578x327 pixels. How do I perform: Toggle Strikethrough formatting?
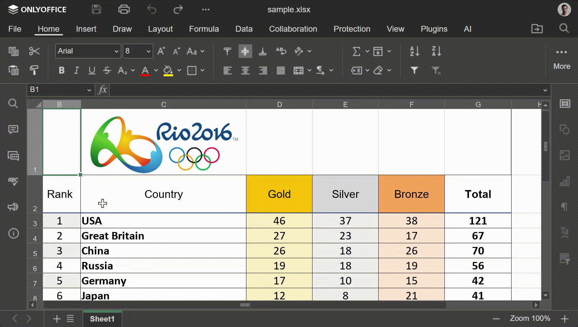tap(107, 71)
